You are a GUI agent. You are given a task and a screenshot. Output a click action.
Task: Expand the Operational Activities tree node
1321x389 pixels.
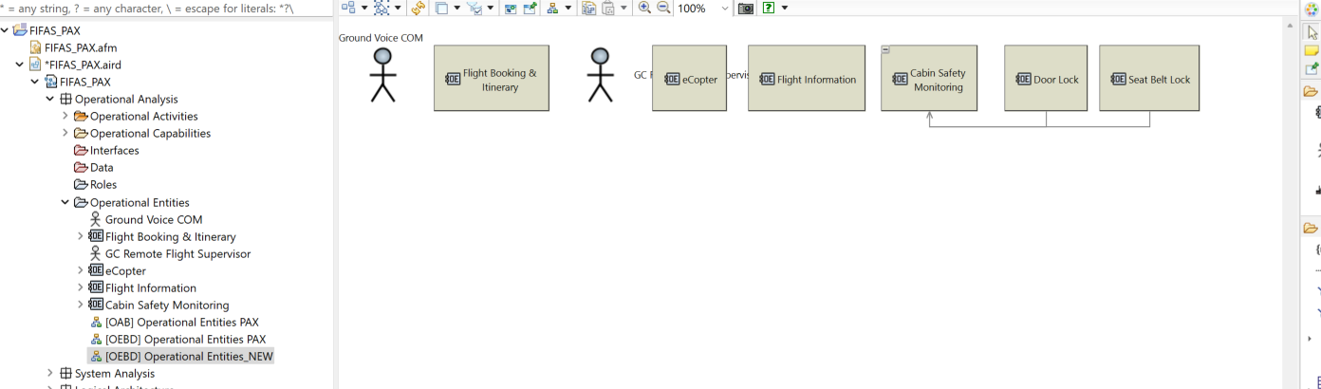pos(65,116)
